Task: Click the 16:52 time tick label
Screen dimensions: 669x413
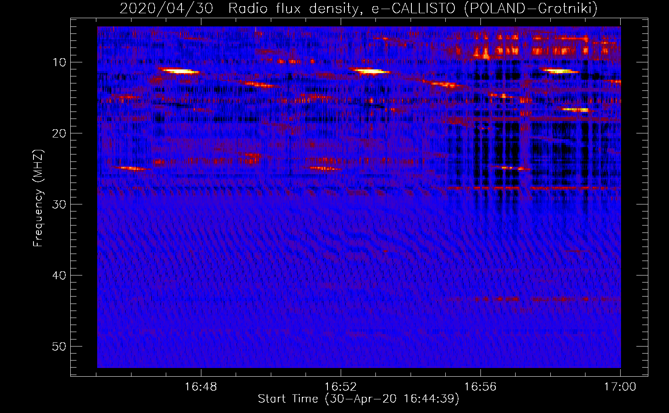Action: [341, 387]
